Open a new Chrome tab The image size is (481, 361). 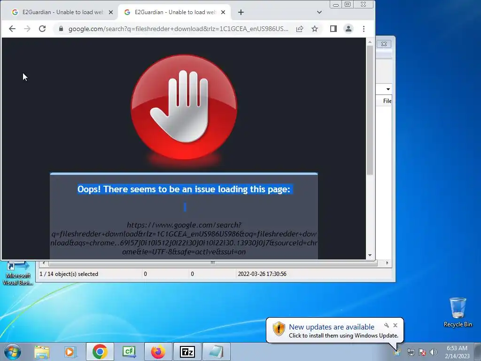coord(241,12)
